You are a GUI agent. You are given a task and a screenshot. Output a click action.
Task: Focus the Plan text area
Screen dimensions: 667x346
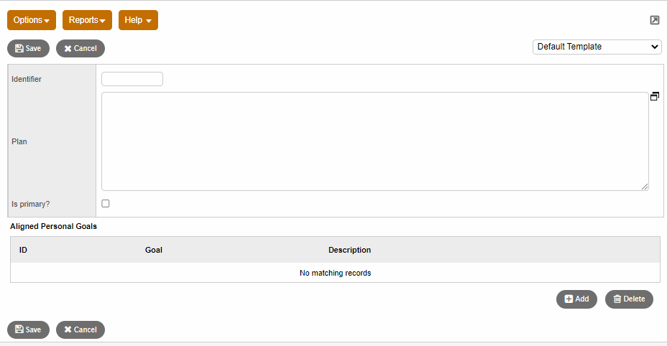pos(374,141)
